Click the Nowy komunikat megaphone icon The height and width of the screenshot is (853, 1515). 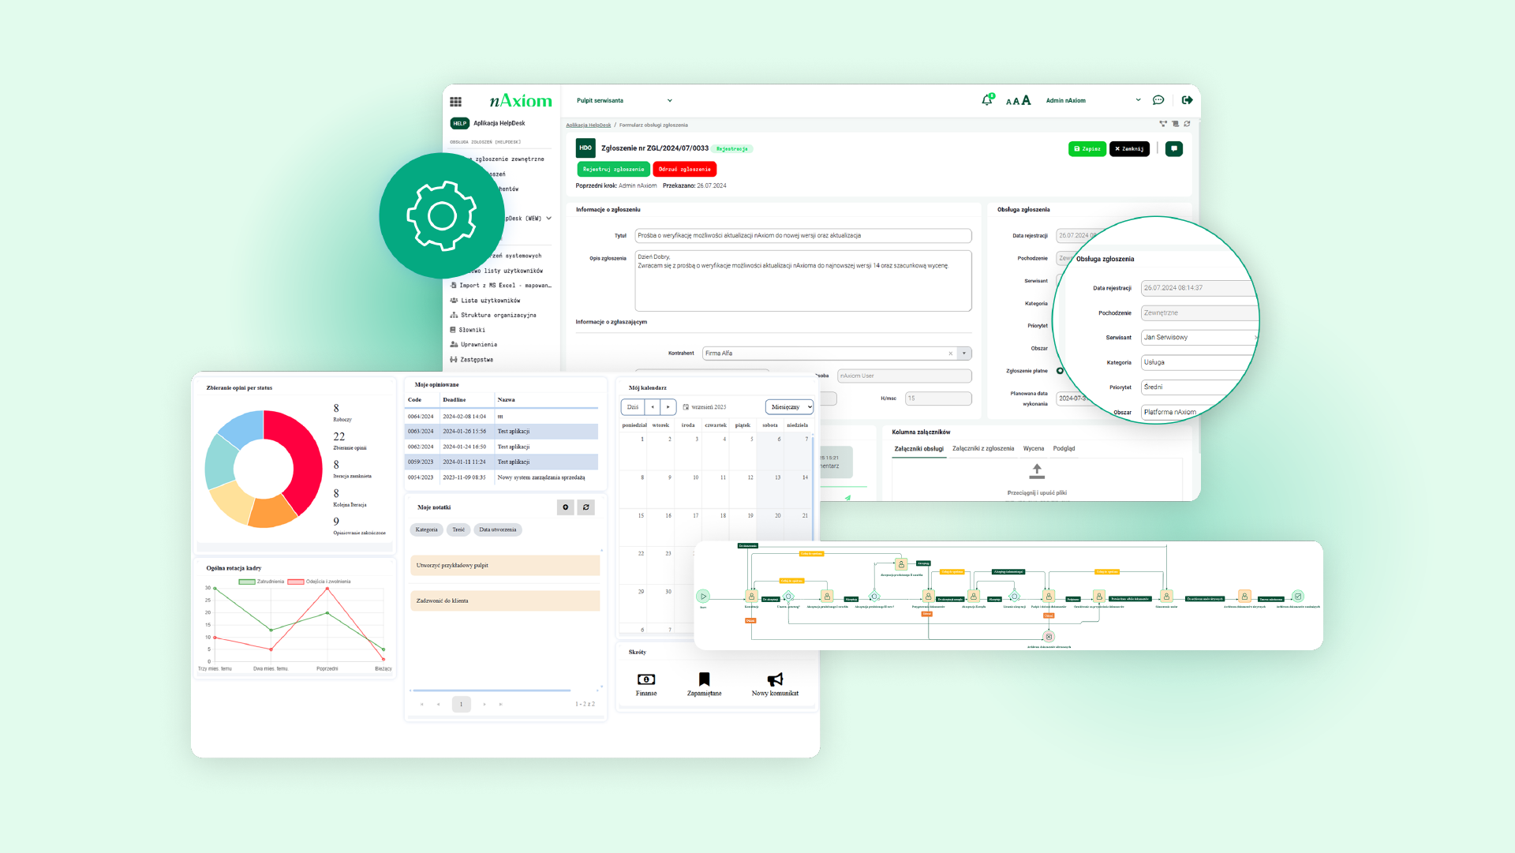(775, 680)
